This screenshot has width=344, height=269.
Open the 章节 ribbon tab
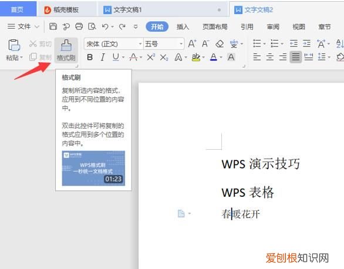(325, 27)
